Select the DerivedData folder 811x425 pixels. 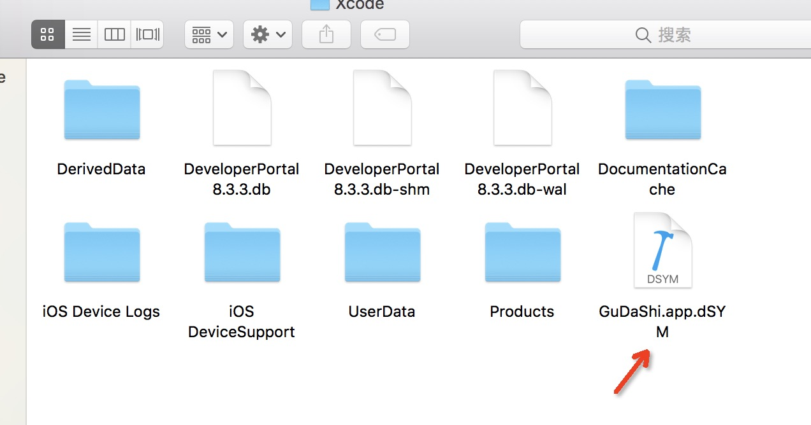tap(102, 110)
